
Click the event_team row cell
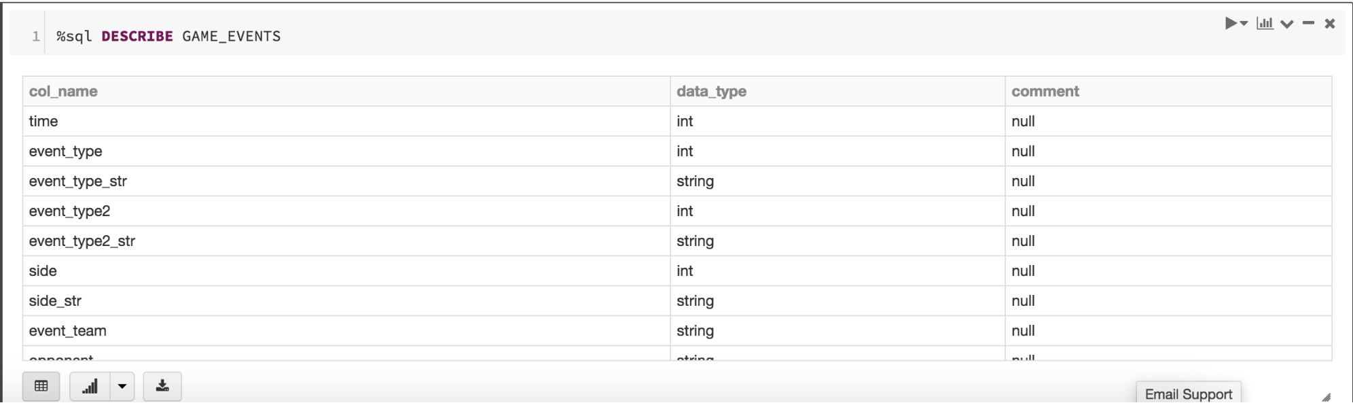click(x=67, y=330)
